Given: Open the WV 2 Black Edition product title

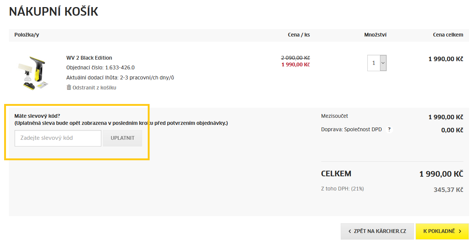Looking at the screenshot, I should coord(89,58).
